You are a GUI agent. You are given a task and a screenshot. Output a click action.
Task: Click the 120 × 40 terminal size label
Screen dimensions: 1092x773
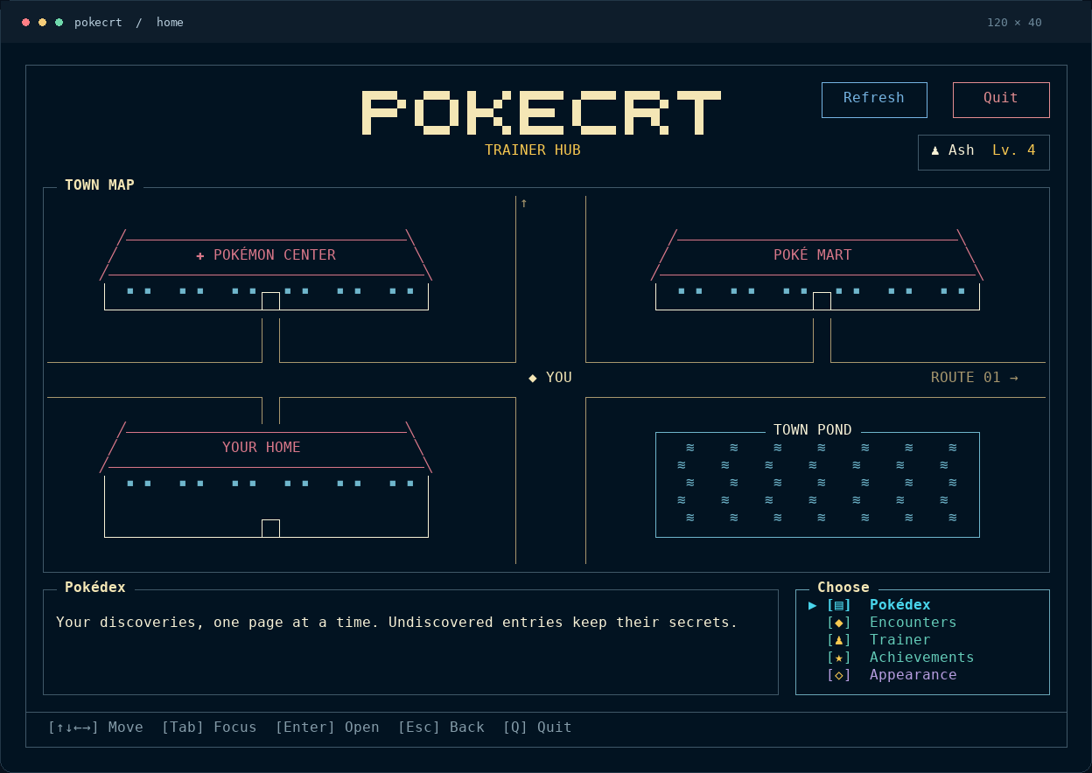click(1014, 23)
